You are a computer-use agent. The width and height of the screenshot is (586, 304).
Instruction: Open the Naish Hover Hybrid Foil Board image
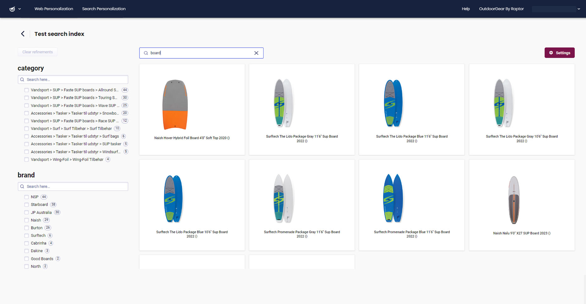pos(175,104)
